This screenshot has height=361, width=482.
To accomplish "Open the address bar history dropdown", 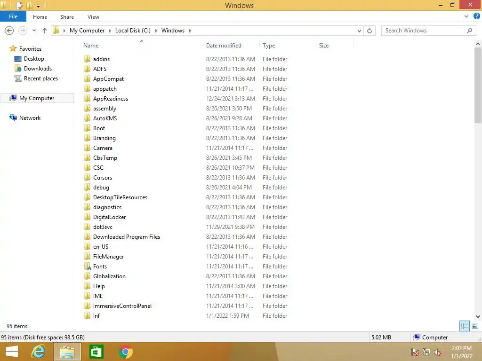I will 359,31.
